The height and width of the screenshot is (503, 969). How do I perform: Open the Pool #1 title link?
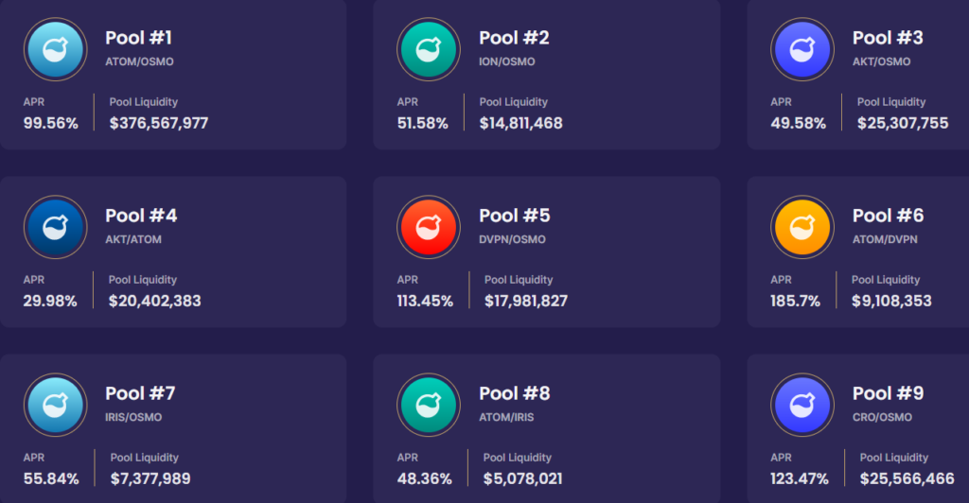138,38
